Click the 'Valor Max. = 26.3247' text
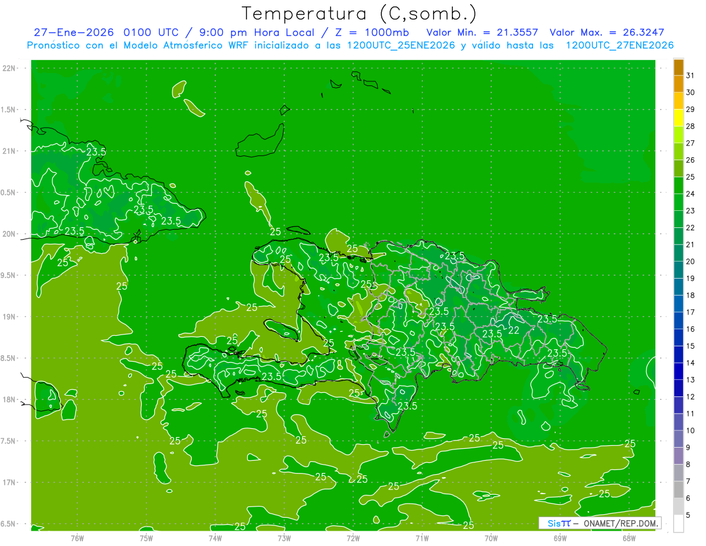 607,32
